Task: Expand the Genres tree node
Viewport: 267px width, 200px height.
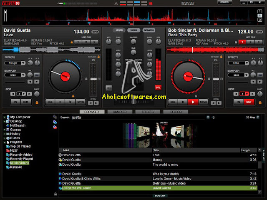Action: point(5,130)
